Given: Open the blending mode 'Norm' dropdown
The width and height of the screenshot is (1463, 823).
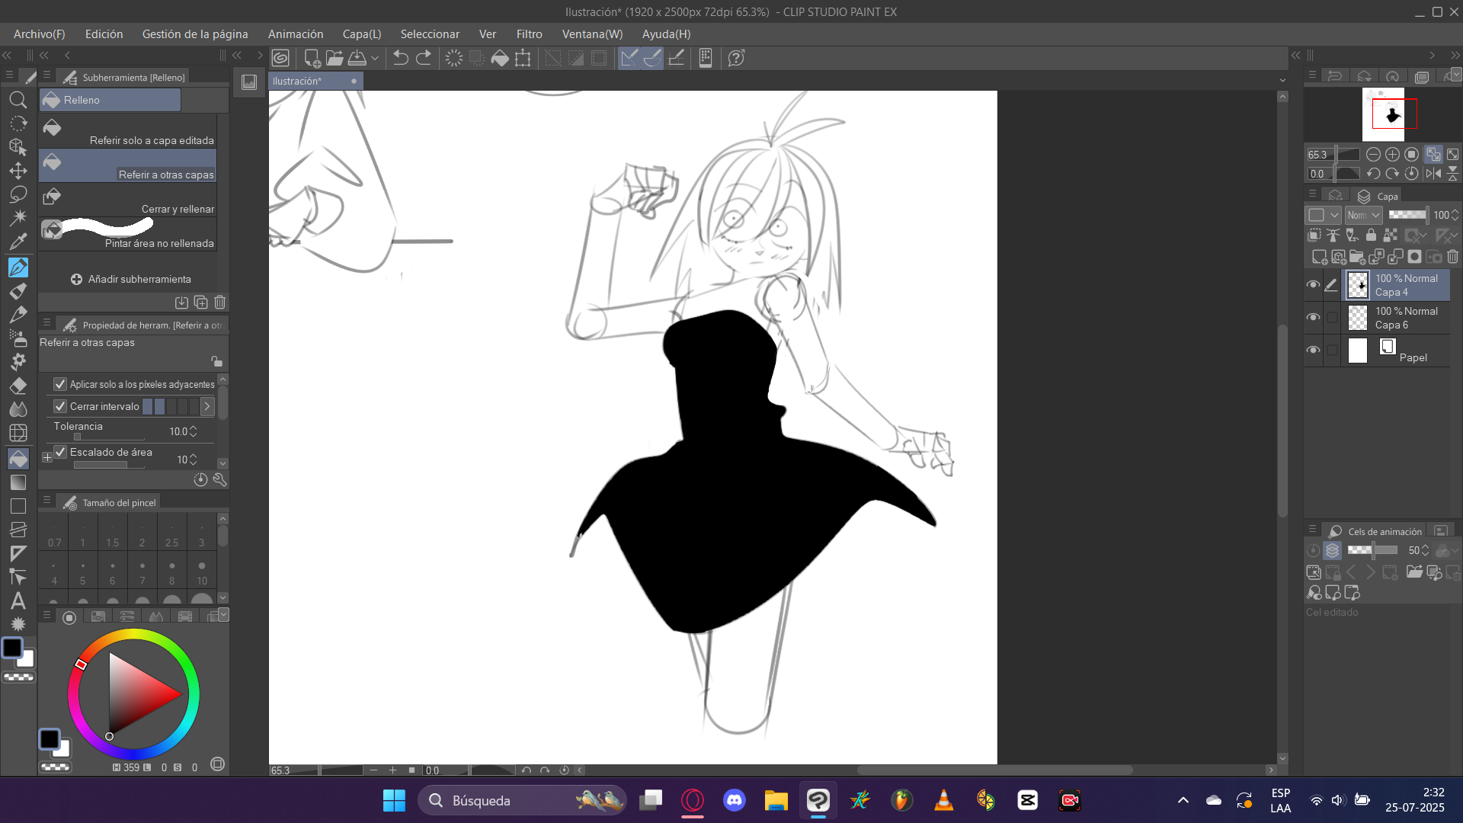Looking at the screenshot, I should [1363, 215].
